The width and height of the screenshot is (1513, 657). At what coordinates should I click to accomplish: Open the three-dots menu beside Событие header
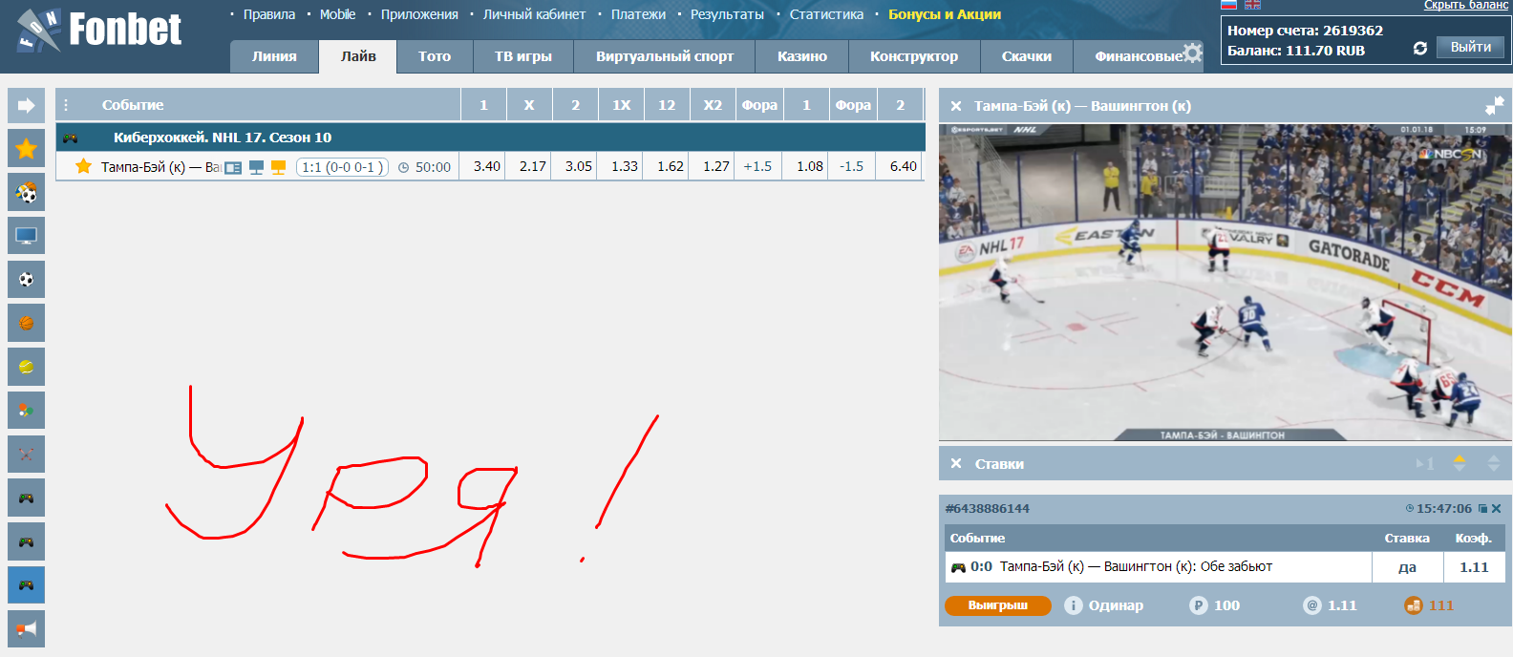[x=66, y=105]
